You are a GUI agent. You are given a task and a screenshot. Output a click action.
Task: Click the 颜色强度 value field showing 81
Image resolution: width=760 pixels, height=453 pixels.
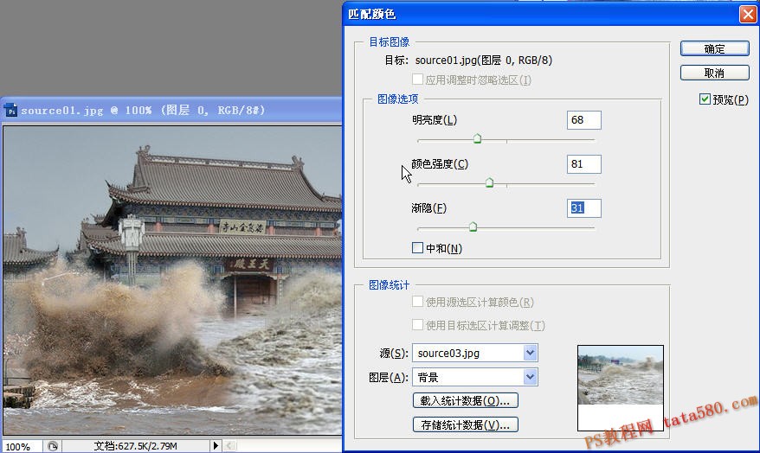click(x=584, y=164)
